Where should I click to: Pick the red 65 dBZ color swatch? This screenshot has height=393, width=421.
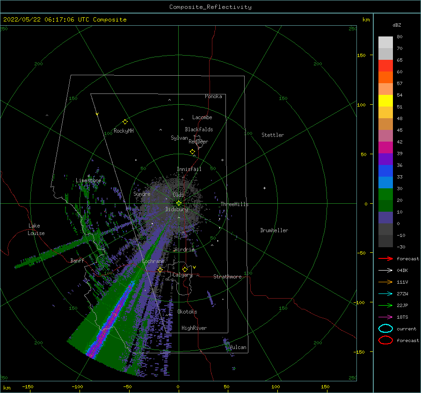385,65
